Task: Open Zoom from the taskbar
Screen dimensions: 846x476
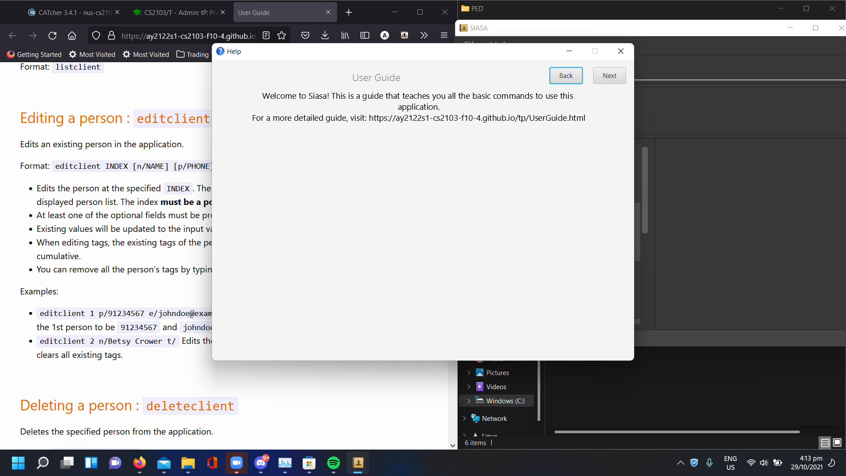Action: (x=237, y=463)
